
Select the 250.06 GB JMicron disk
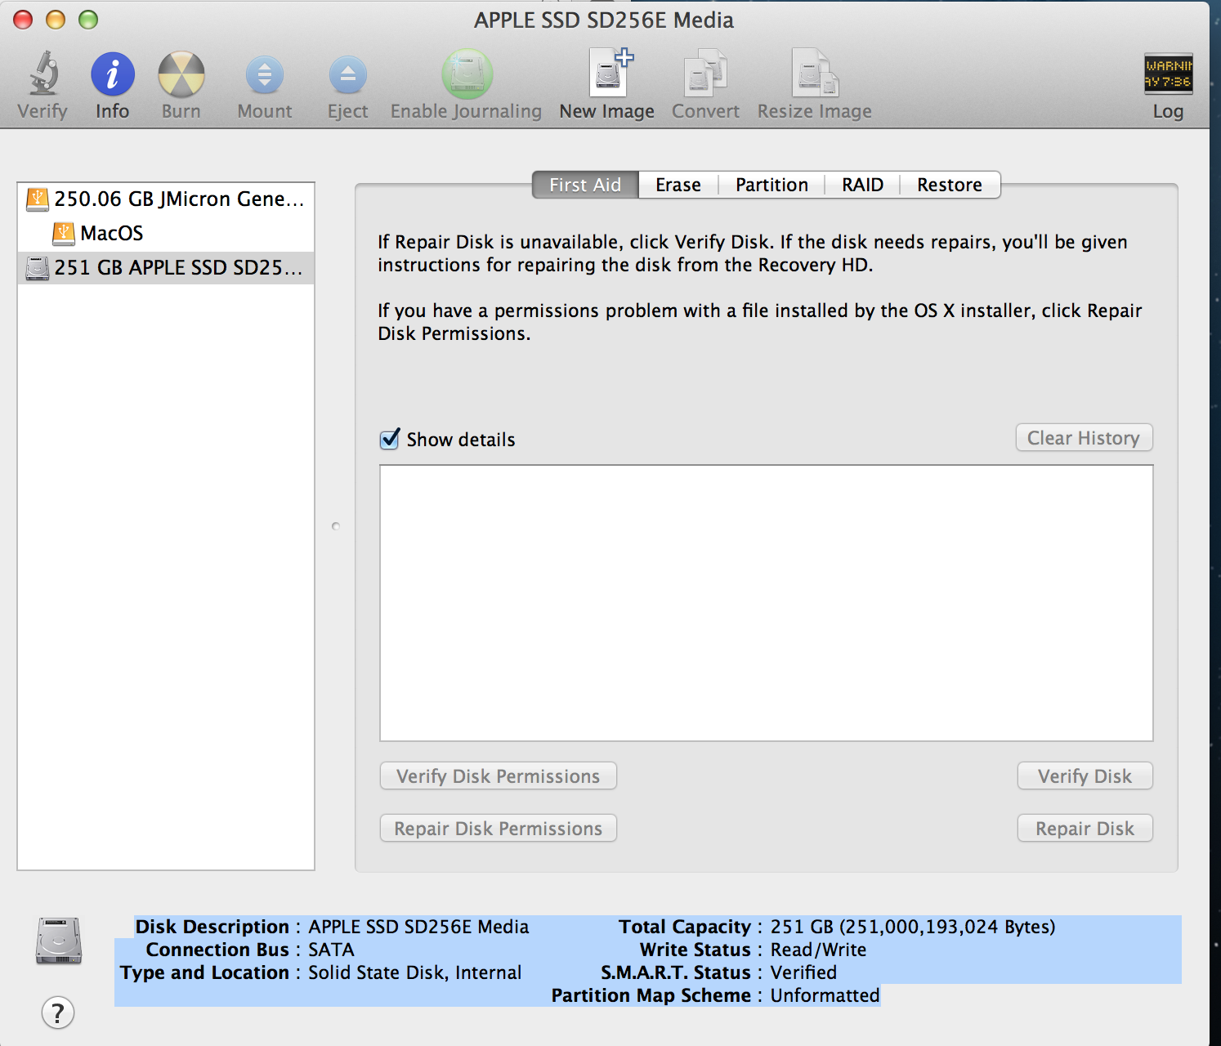pos(166,199)
